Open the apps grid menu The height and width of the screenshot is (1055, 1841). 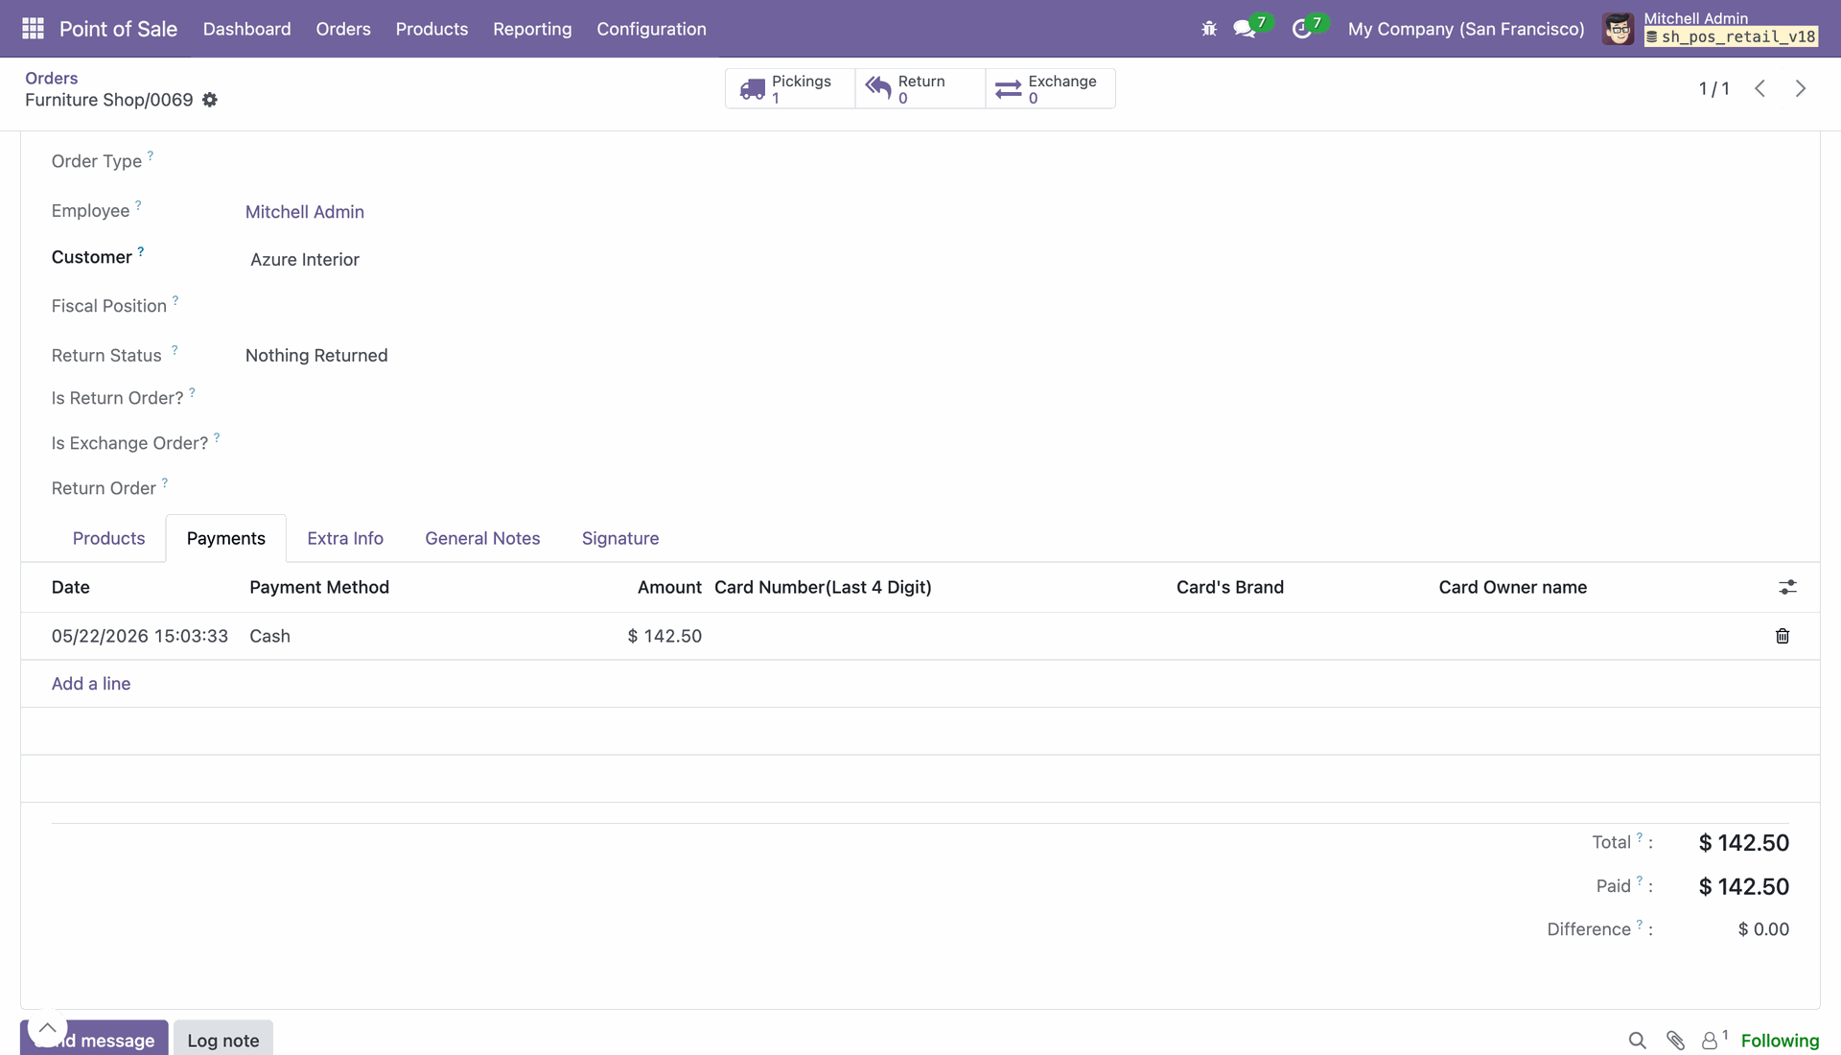tap(33, 29)
